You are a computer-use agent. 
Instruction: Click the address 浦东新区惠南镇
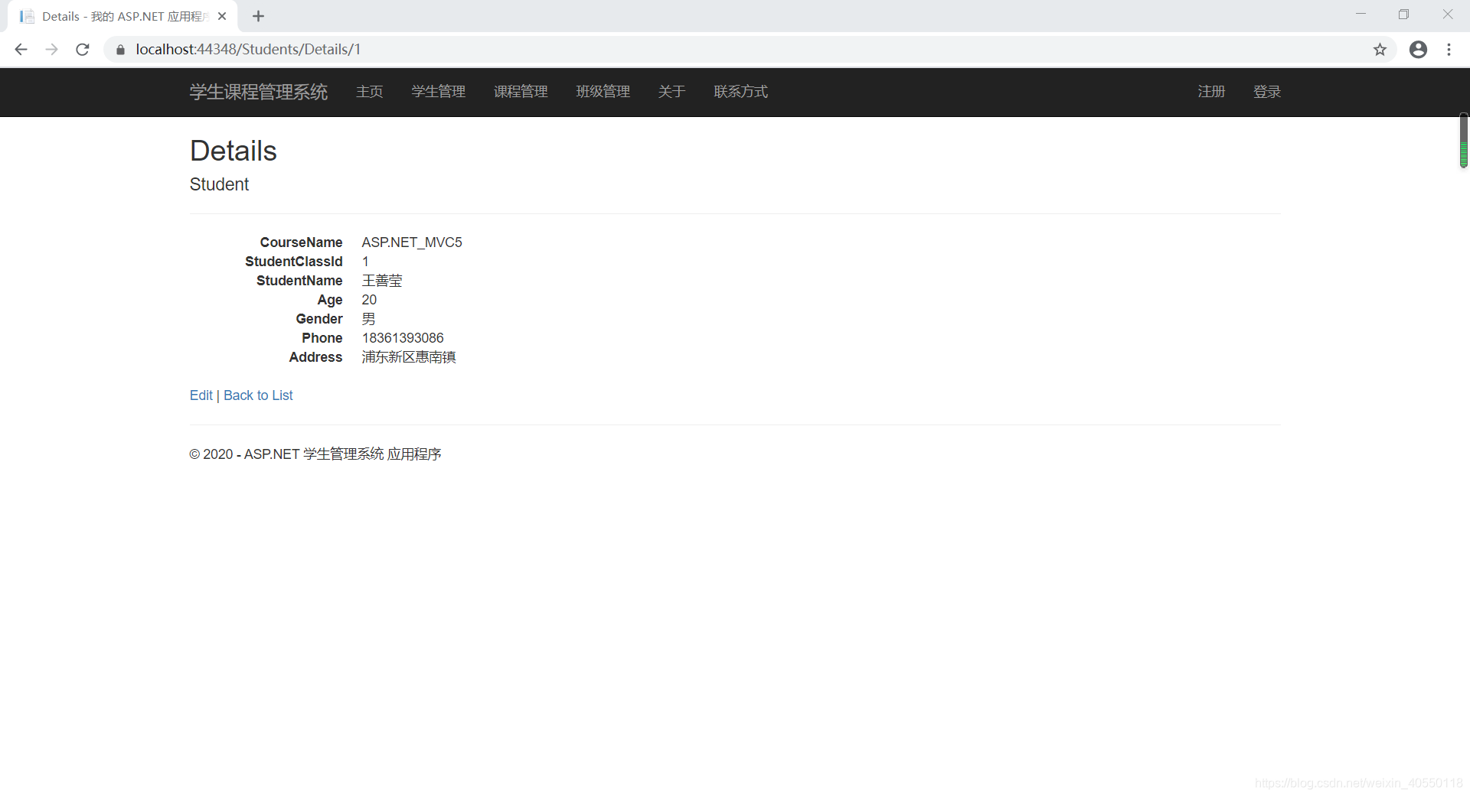click(409, 357)
